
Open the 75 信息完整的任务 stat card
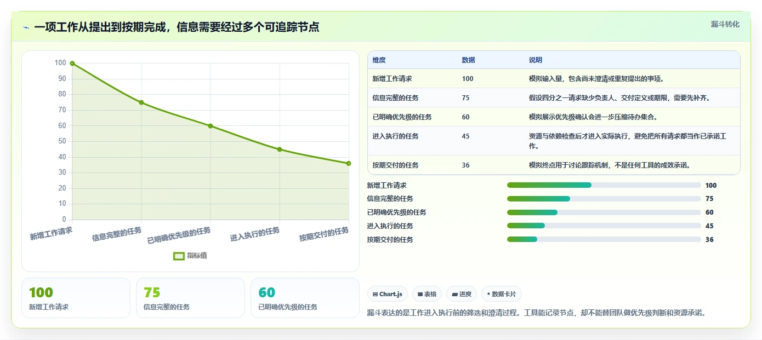click(x=190, y=298)
